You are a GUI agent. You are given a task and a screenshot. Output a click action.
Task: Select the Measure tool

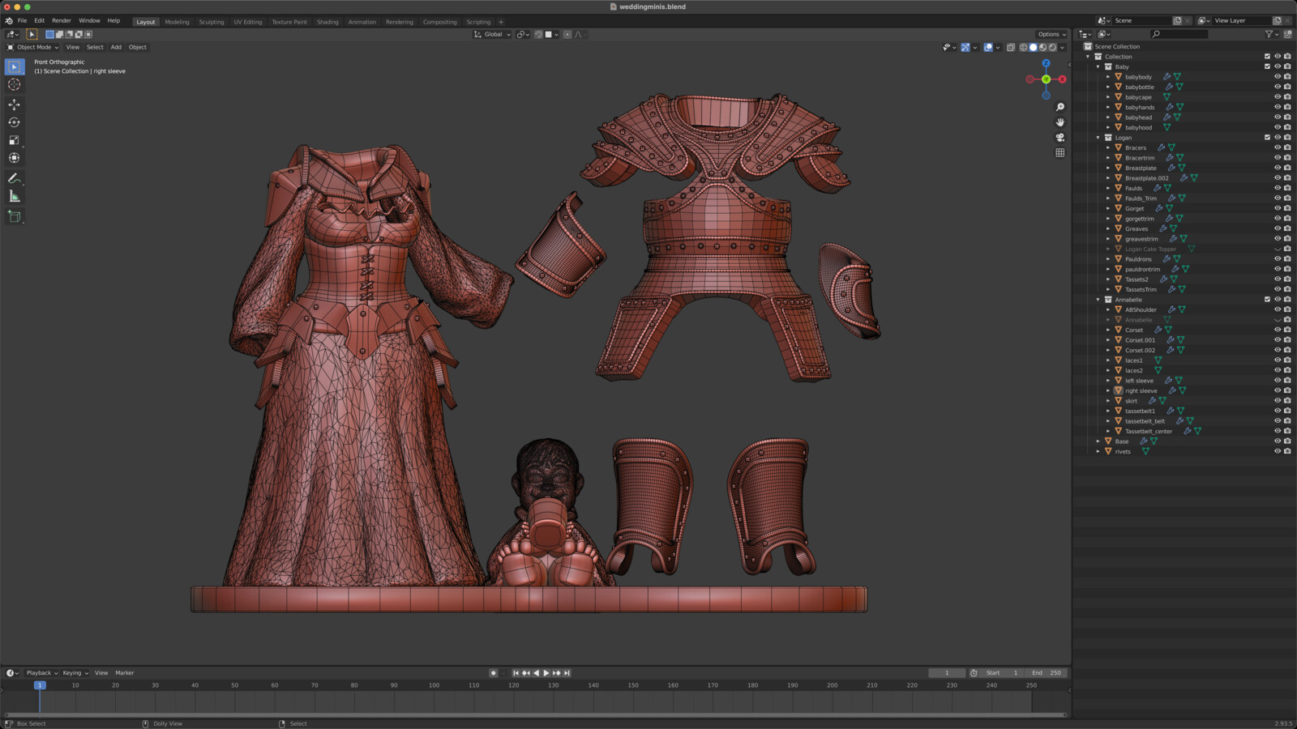(14, 195)
